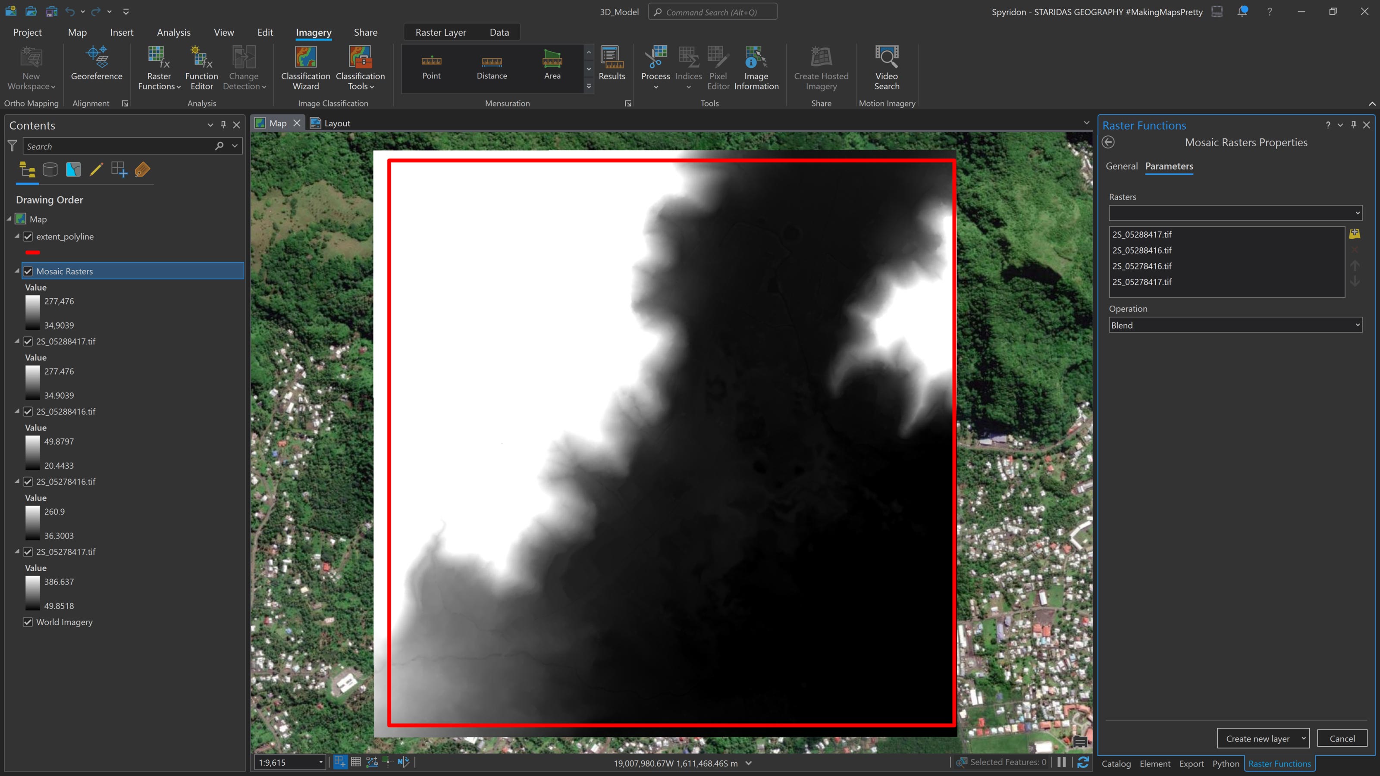The image size is (1380, 776).
Task: Start the Classification Wizard
Action: click(305, 68)
